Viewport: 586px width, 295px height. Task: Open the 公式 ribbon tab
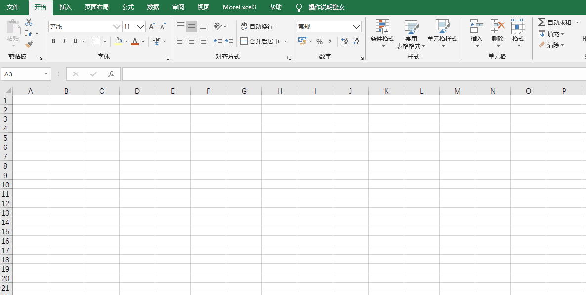[128, 7]
